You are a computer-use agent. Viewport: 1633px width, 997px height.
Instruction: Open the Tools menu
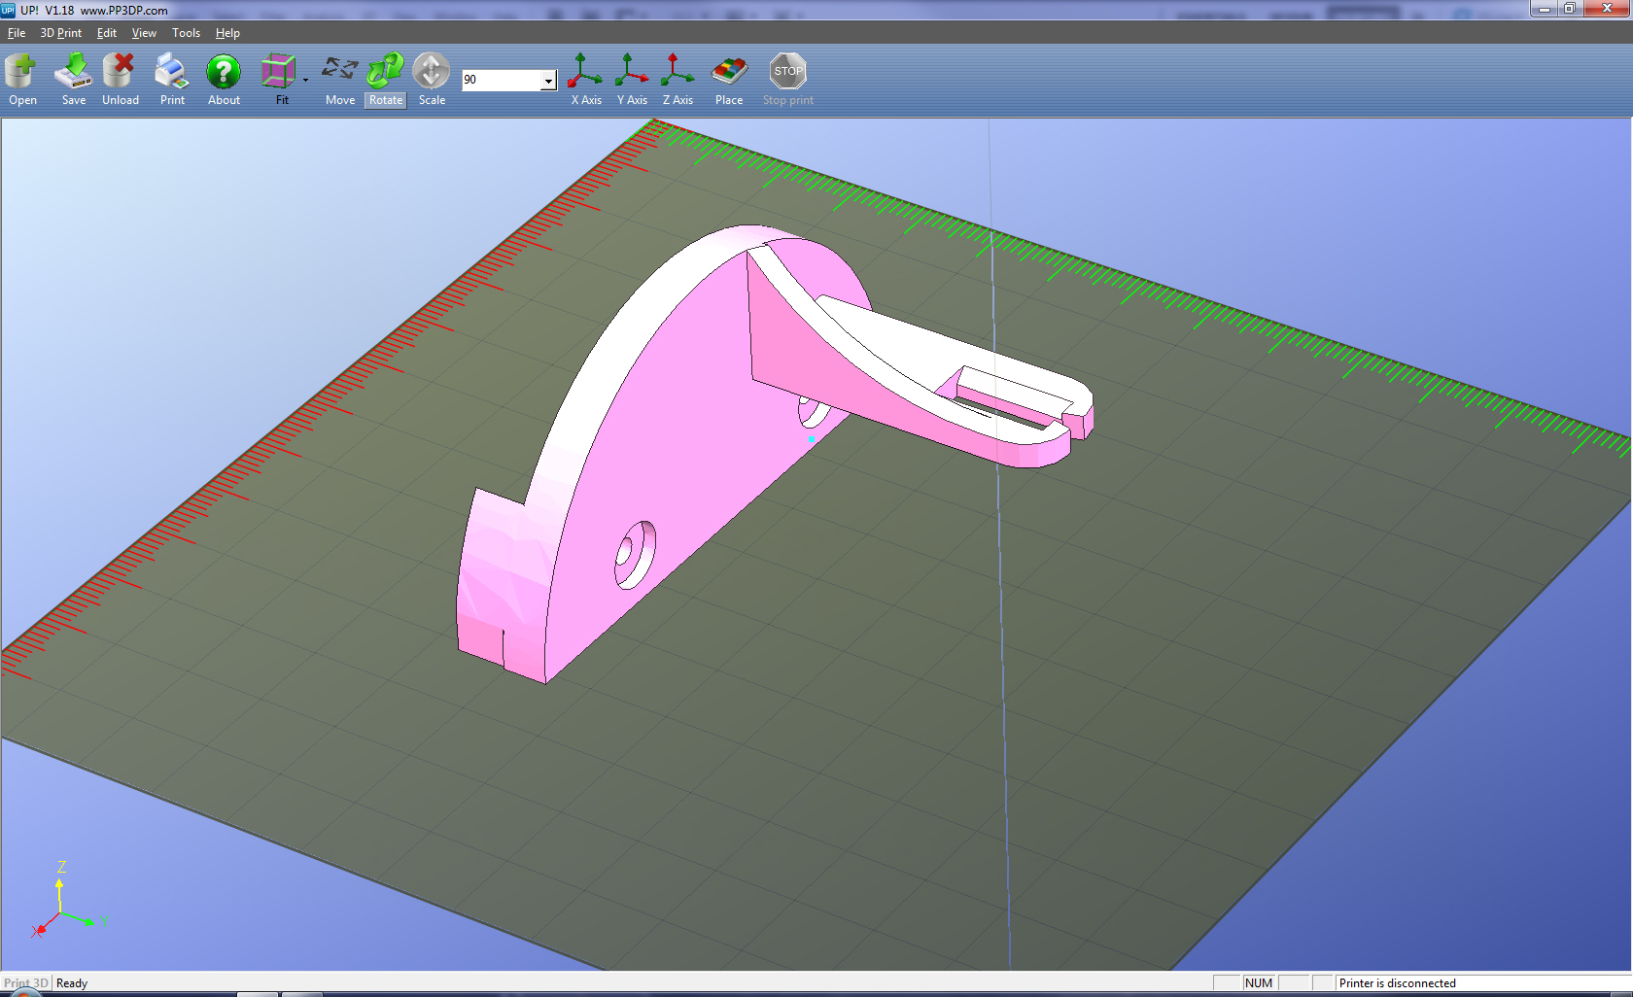tap(186, 33)
